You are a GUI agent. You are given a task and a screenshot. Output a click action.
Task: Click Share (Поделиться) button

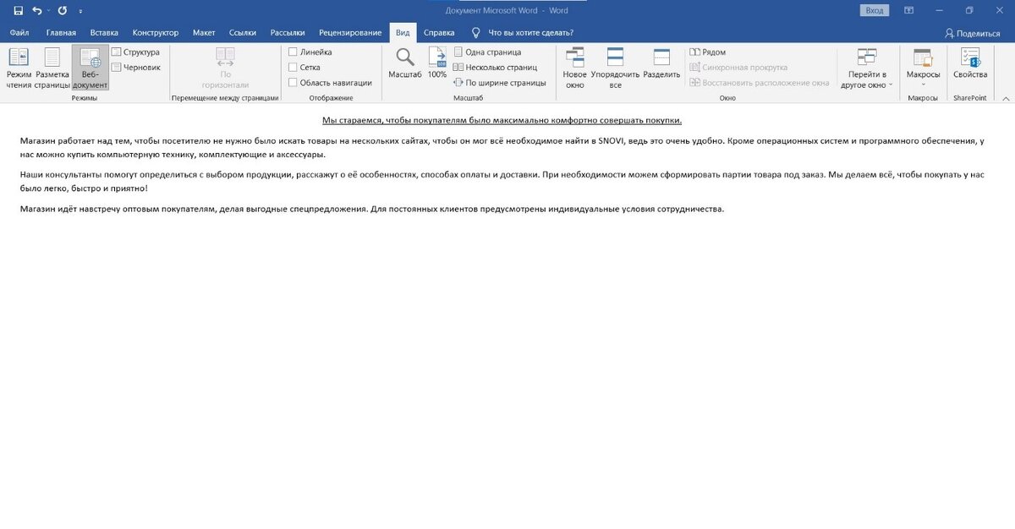[972, 33]
